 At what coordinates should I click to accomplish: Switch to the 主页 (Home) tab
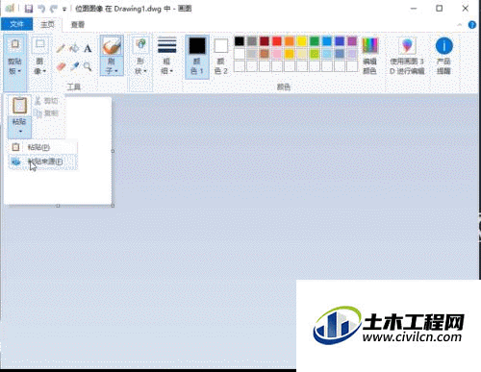pos(47,24)
